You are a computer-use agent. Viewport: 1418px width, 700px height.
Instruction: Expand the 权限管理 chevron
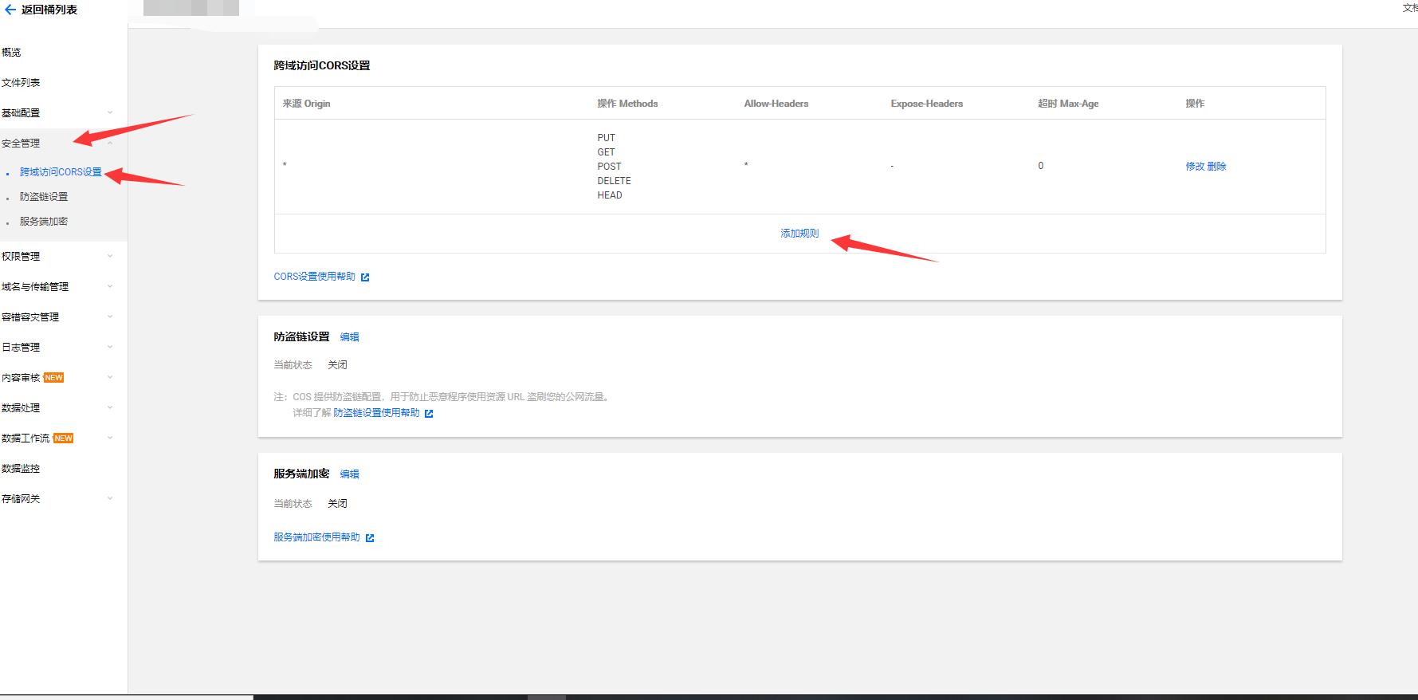[x=110, y=256]
